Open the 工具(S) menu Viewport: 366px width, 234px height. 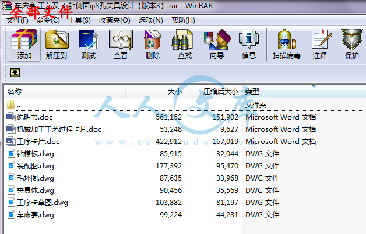click(79, 20)
